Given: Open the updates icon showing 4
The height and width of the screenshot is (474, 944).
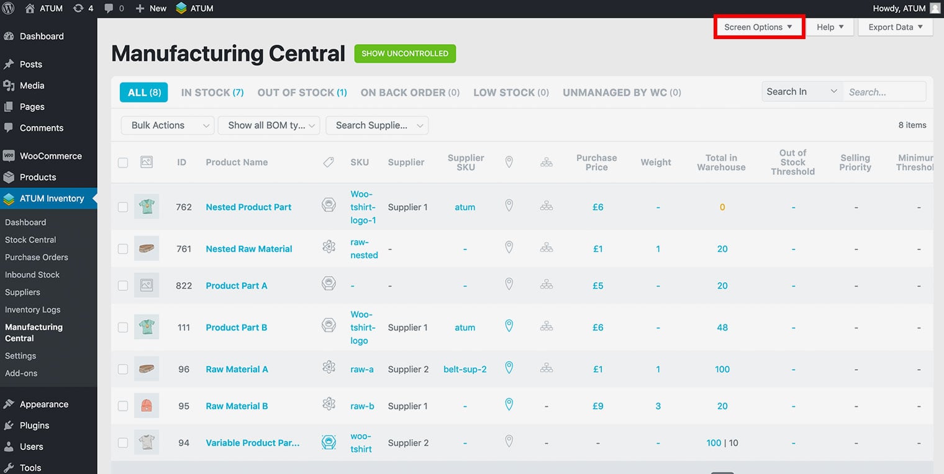Looking at the screenshot, I should pos(83,9).
